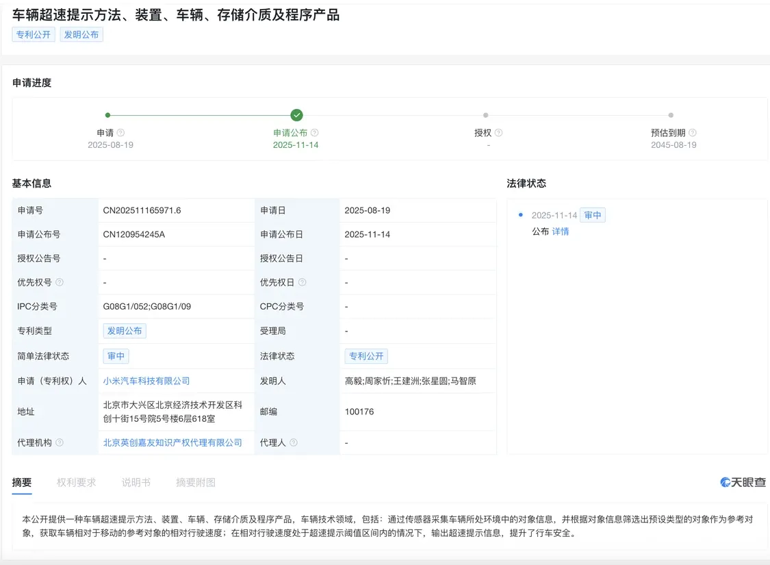Click the help icon next to 申请 milestone
770x565 pixels.
point(121,133)
